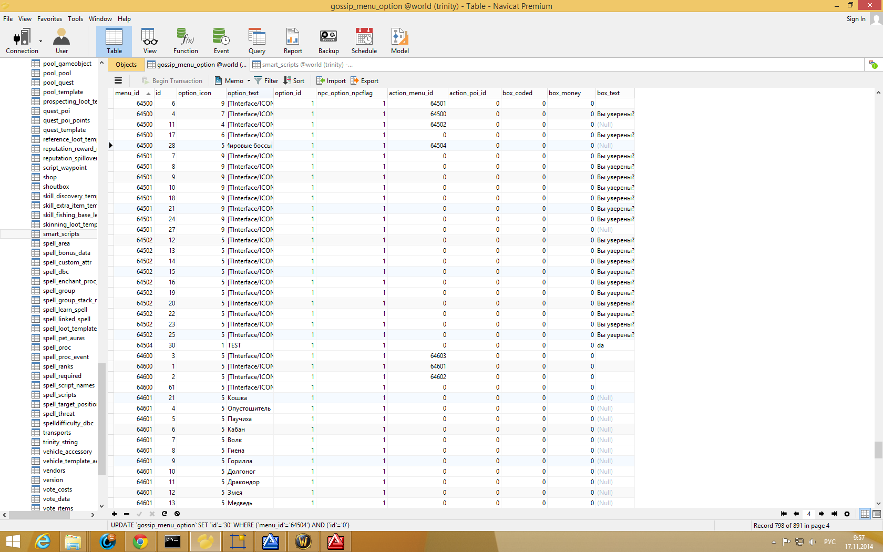Click the vertical scrollbar thumb of data grid

pyautogui.click(x=878, y=450)
